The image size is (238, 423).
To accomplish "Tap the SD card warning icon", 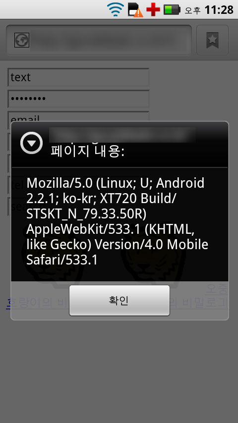I will tap(135, 10).
